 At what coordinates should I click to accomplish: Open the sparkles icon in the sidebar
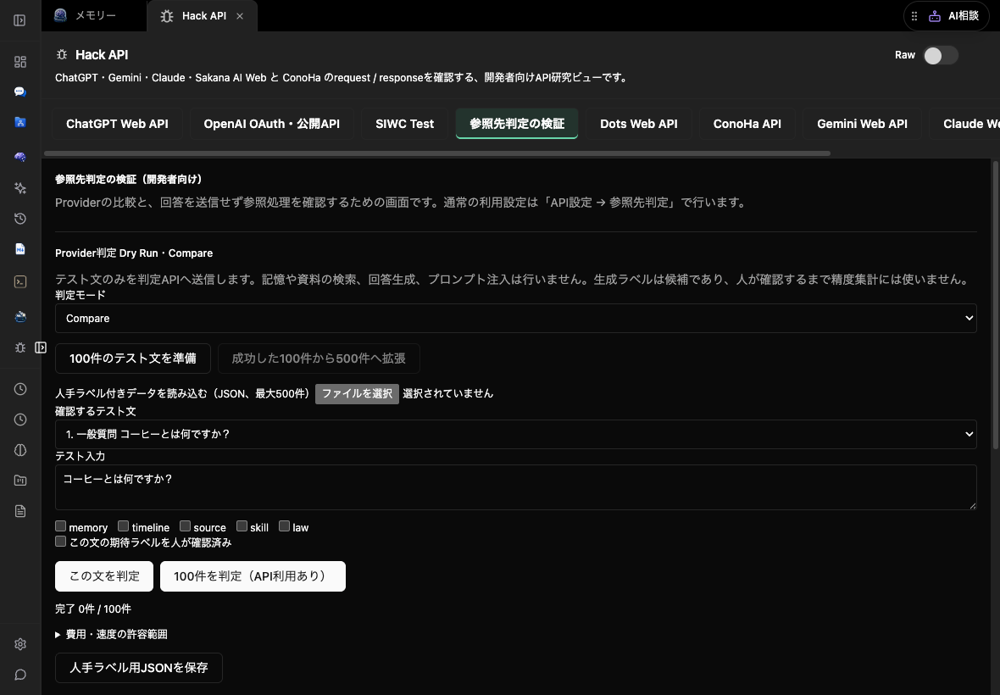pyautogui.click(x=19, y=187)
